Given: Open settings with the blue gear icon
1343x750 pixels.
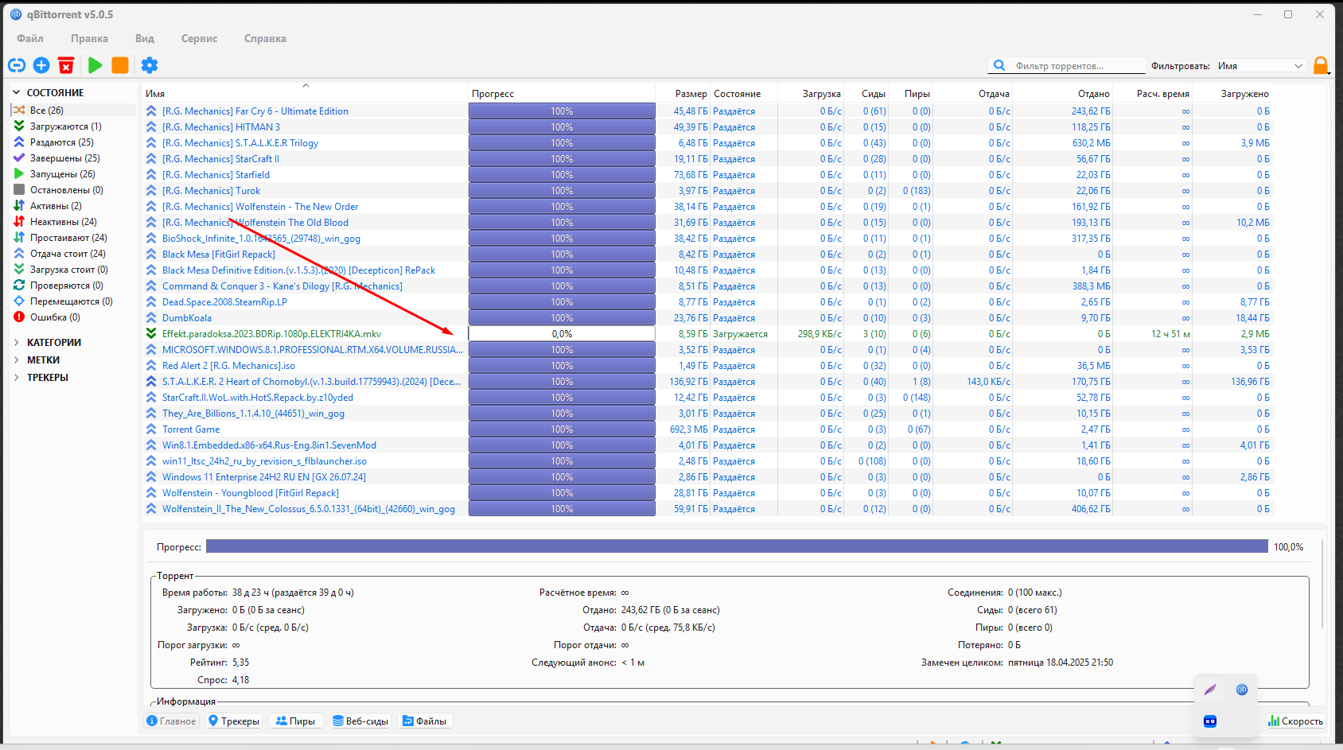Looking at the screenshot, I should (150, 65).
